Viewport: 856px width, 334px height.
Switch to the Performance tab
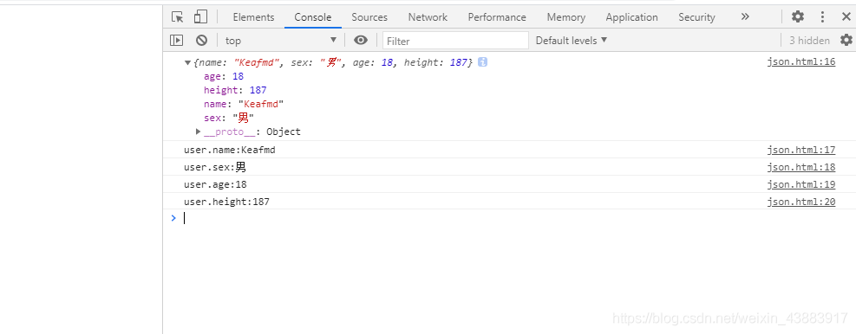click(497, 17)
